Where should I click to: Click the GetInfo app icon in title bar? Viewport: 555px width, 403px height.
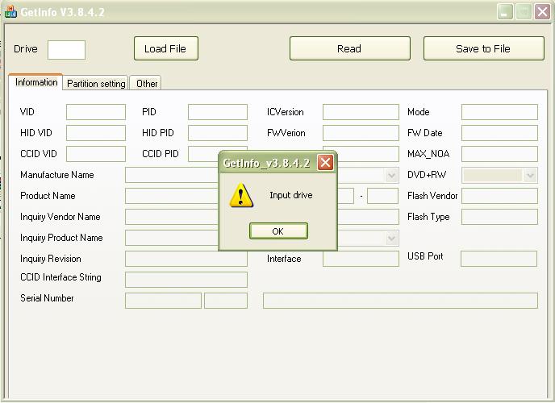(x=10, y=11)
